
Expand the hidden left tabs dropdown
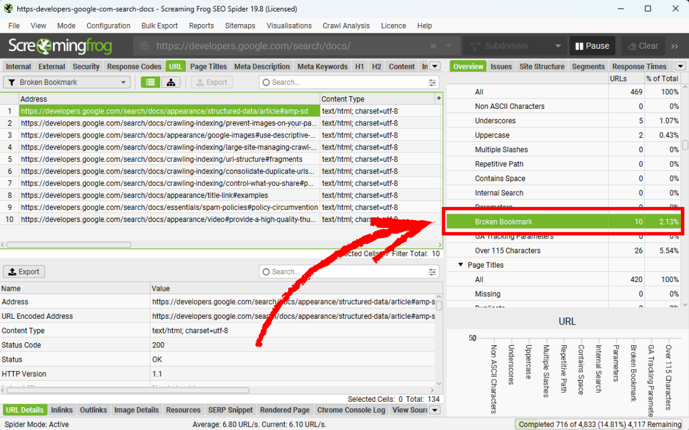[435, 67]
